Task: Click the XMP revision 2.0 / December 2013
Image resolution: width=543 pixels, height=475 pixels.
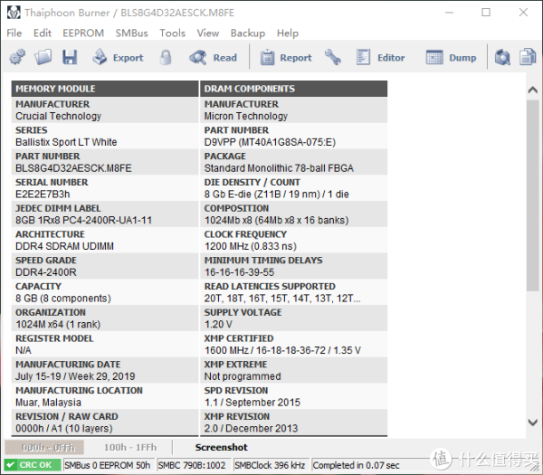Action: [x=251, y=428]
